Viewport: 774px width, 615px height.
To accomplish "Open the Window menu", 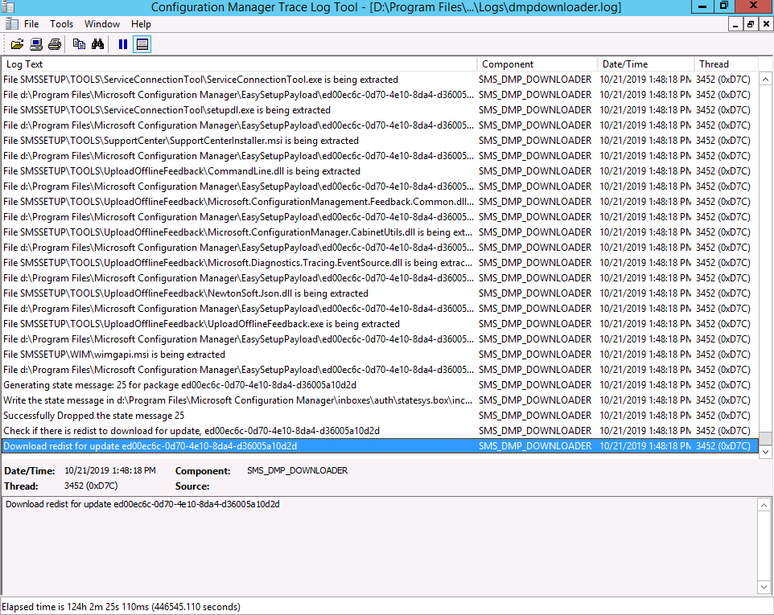I will [x=101, y=23].
